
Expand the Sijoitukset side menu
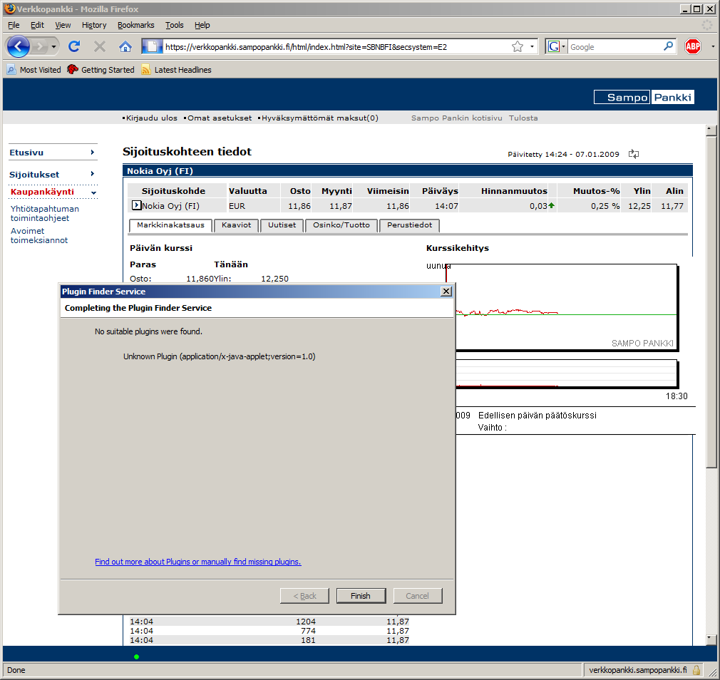52,175
